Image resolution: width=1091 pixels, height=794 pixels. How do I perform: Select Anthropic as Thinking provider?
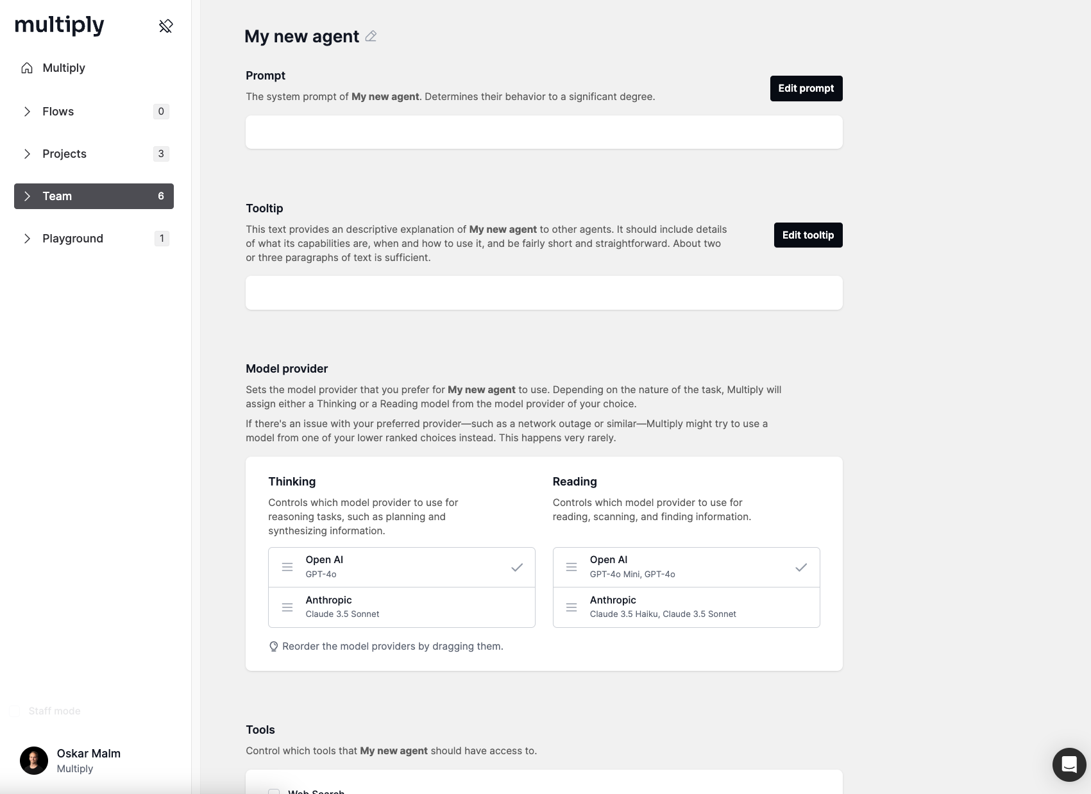click(x=402, y=607)
